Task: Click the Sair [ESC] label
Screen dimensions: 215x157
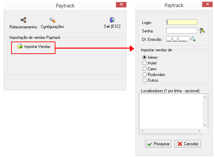Action: click(112, 26)
